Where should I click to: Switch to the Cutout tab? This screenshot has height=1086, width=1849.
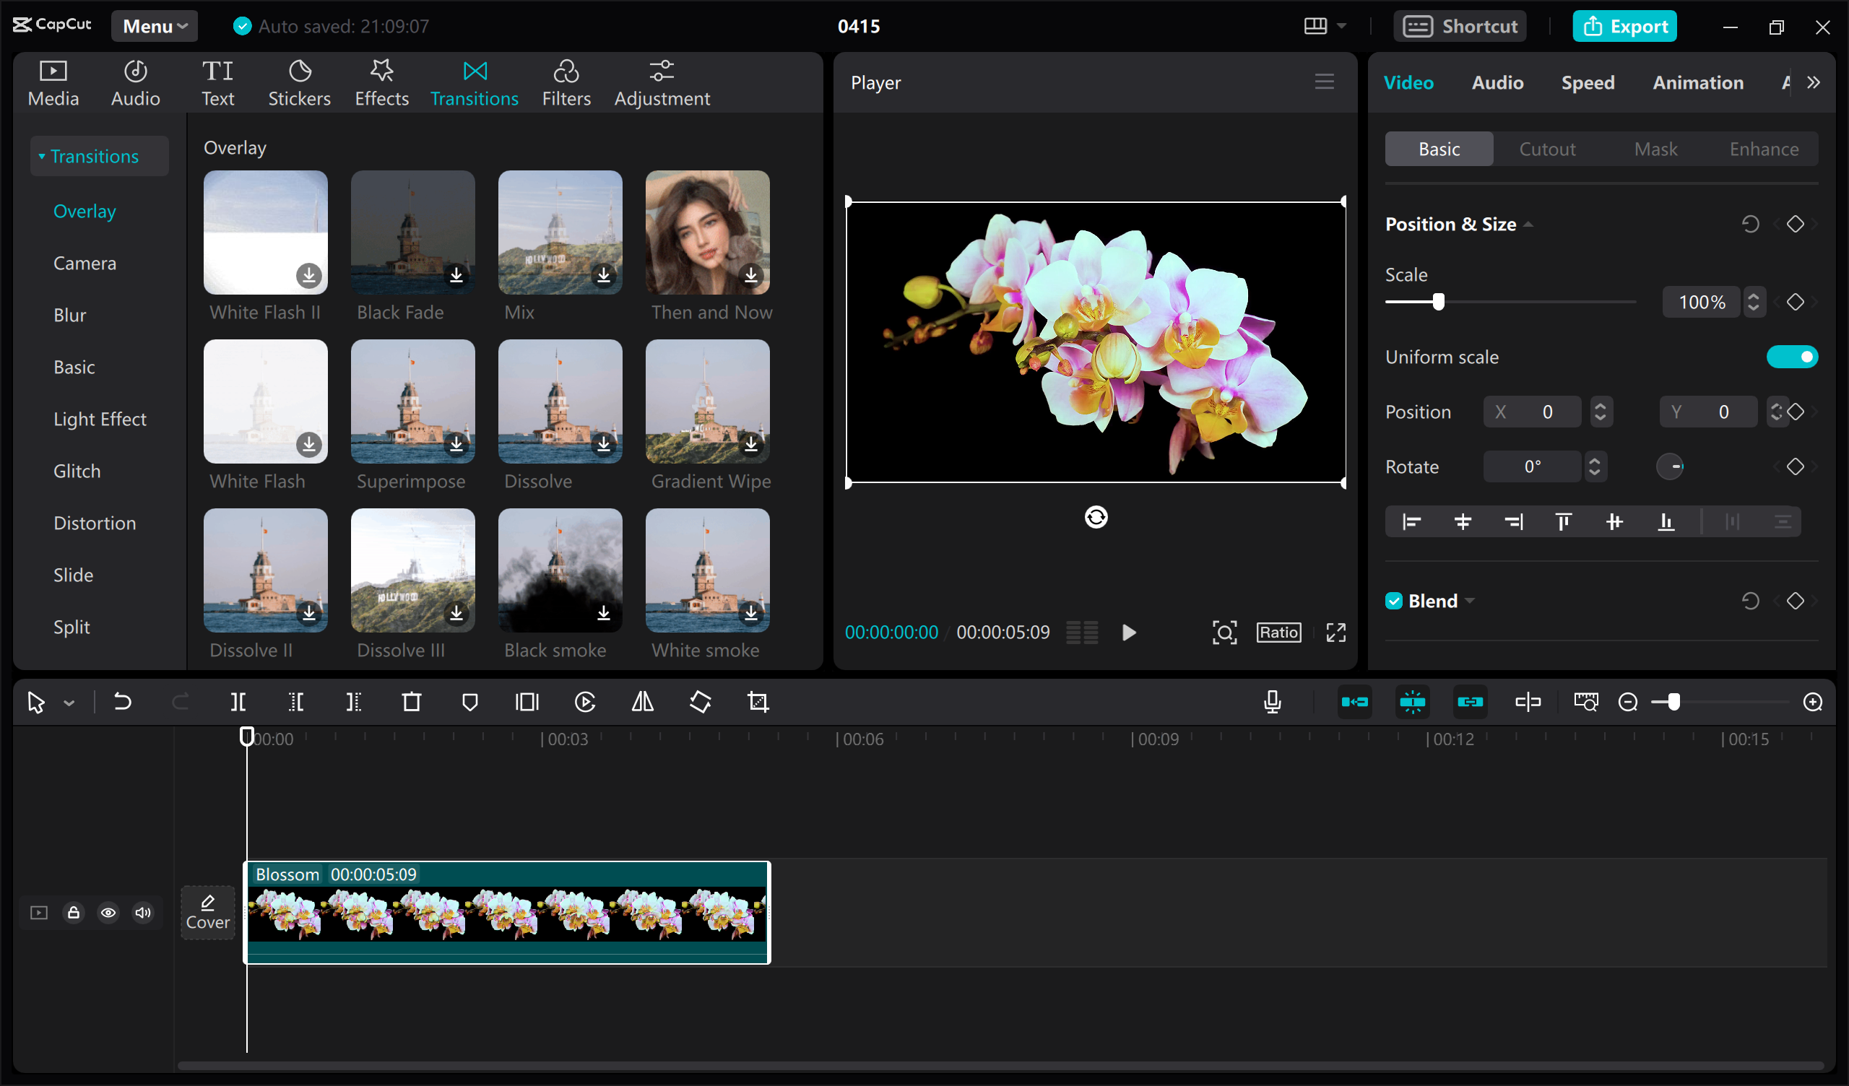click(1547, 148)
